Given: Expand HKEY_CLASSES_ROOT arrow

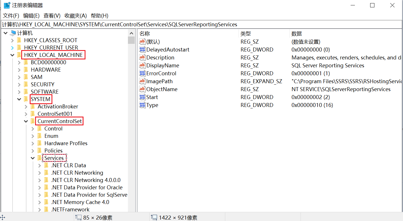Looking at the screenshot, I should 12,40.
